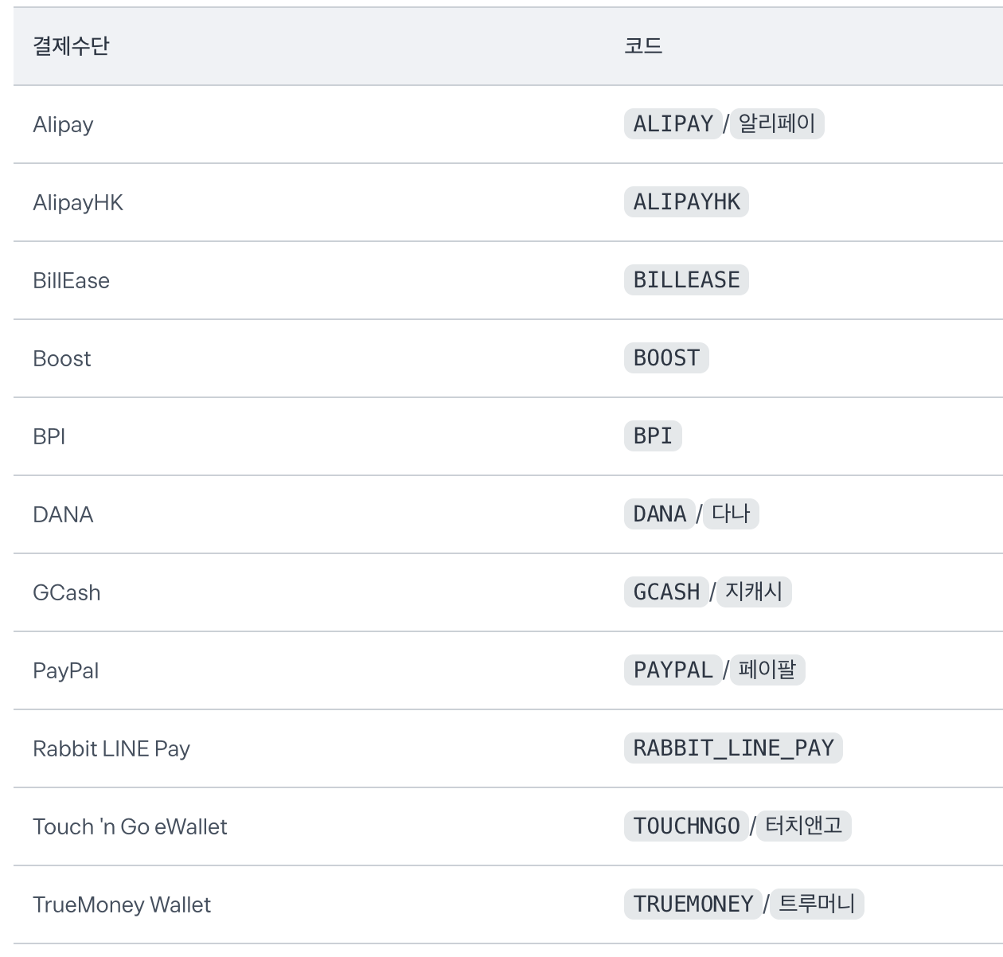Click the BILLEASE code badge
Viewport: 1003px width, 957px height.
point(686,280)
